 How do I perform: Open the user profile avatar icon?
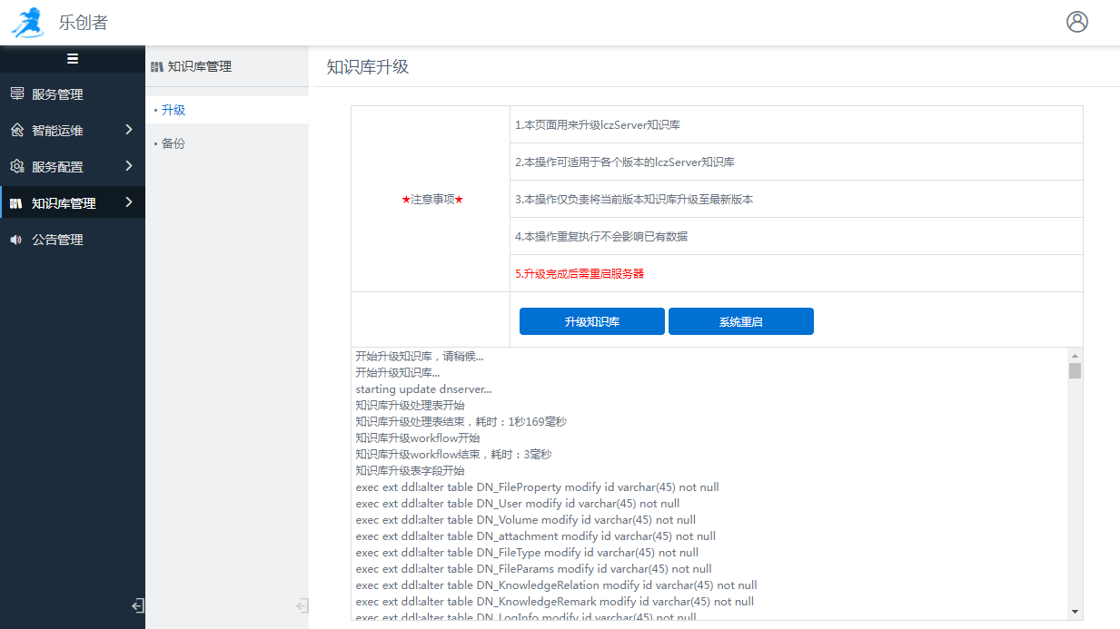1076,22
